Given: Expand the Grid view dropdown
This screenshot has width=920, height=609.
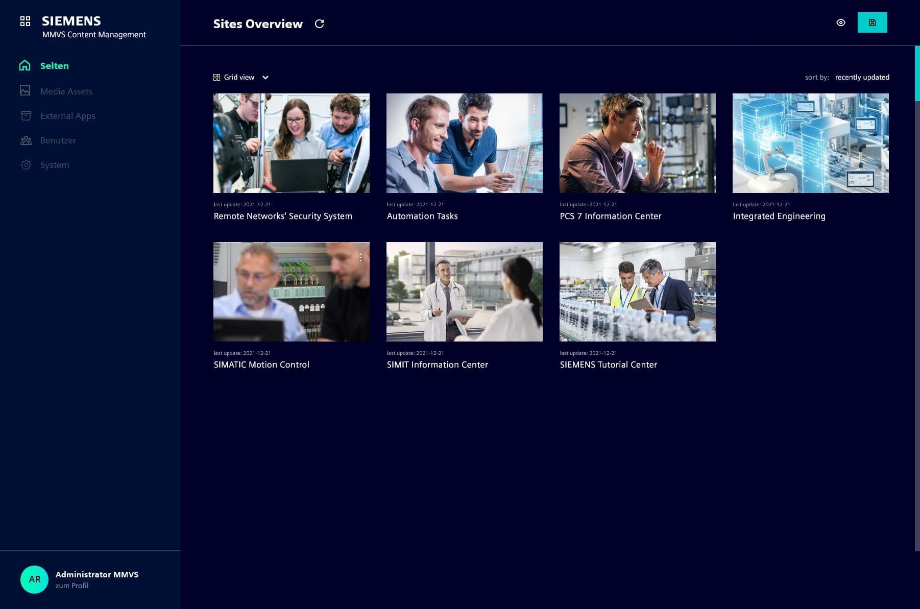Looking at the screenshot, I should 241,78.
